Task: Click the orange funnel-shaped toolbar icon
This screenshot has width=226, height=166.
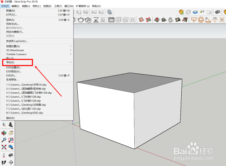Action: pos(194,20)
